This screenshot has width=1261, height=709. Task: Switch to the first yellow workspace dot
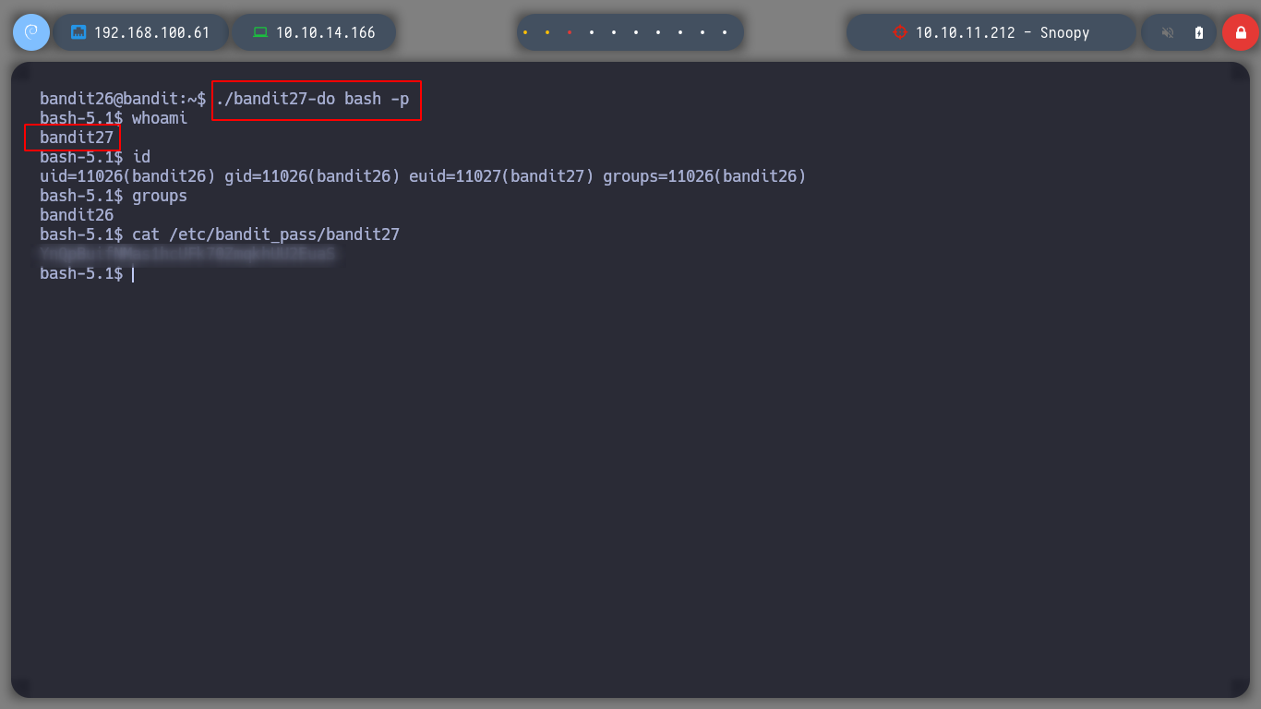coord(525,32)
